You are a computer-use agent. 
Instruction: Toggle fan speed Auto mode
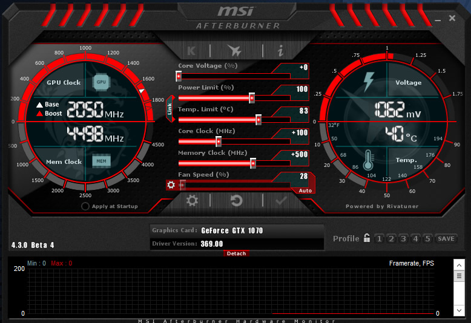305,191
